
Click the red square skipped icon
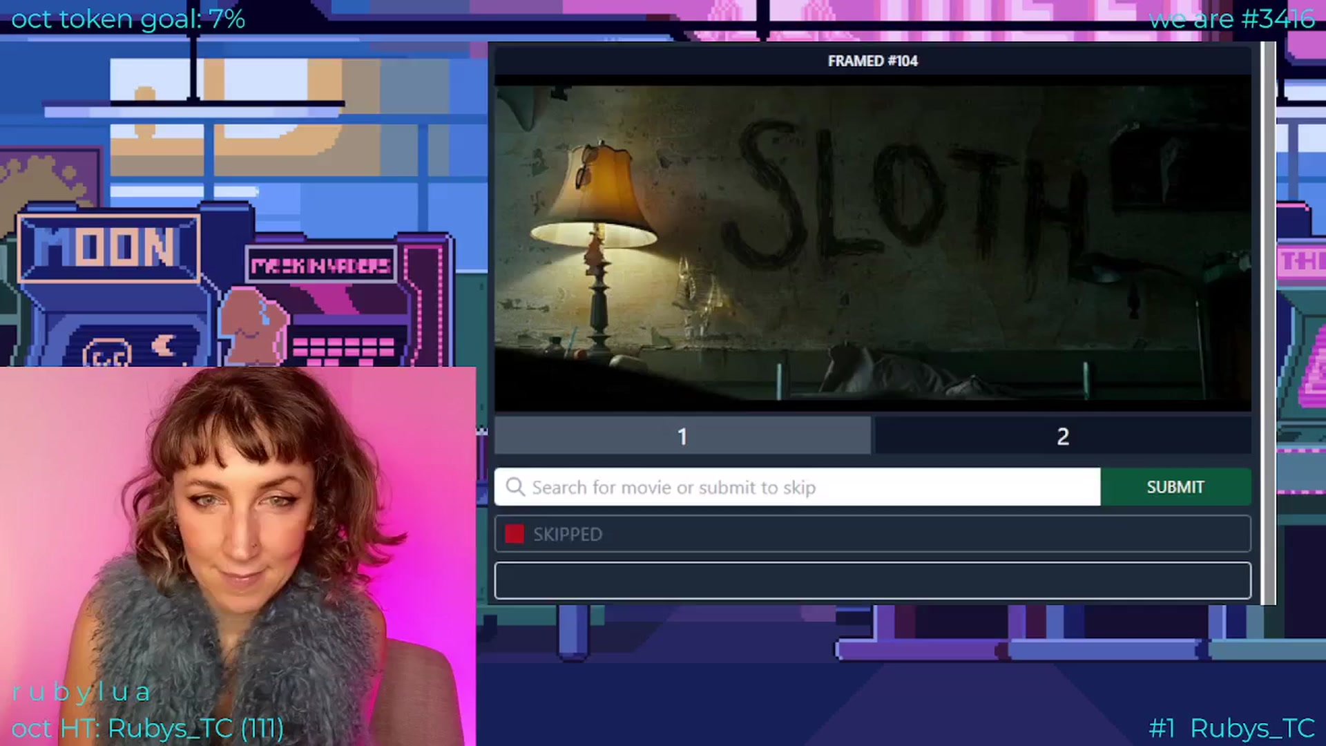coord(515,534)
